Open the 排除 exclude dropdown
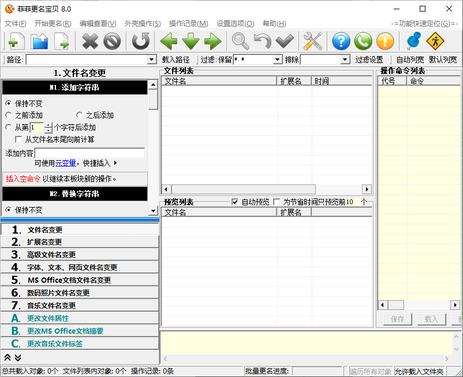This screenshot has width=463, height=377. coord(345,60)
